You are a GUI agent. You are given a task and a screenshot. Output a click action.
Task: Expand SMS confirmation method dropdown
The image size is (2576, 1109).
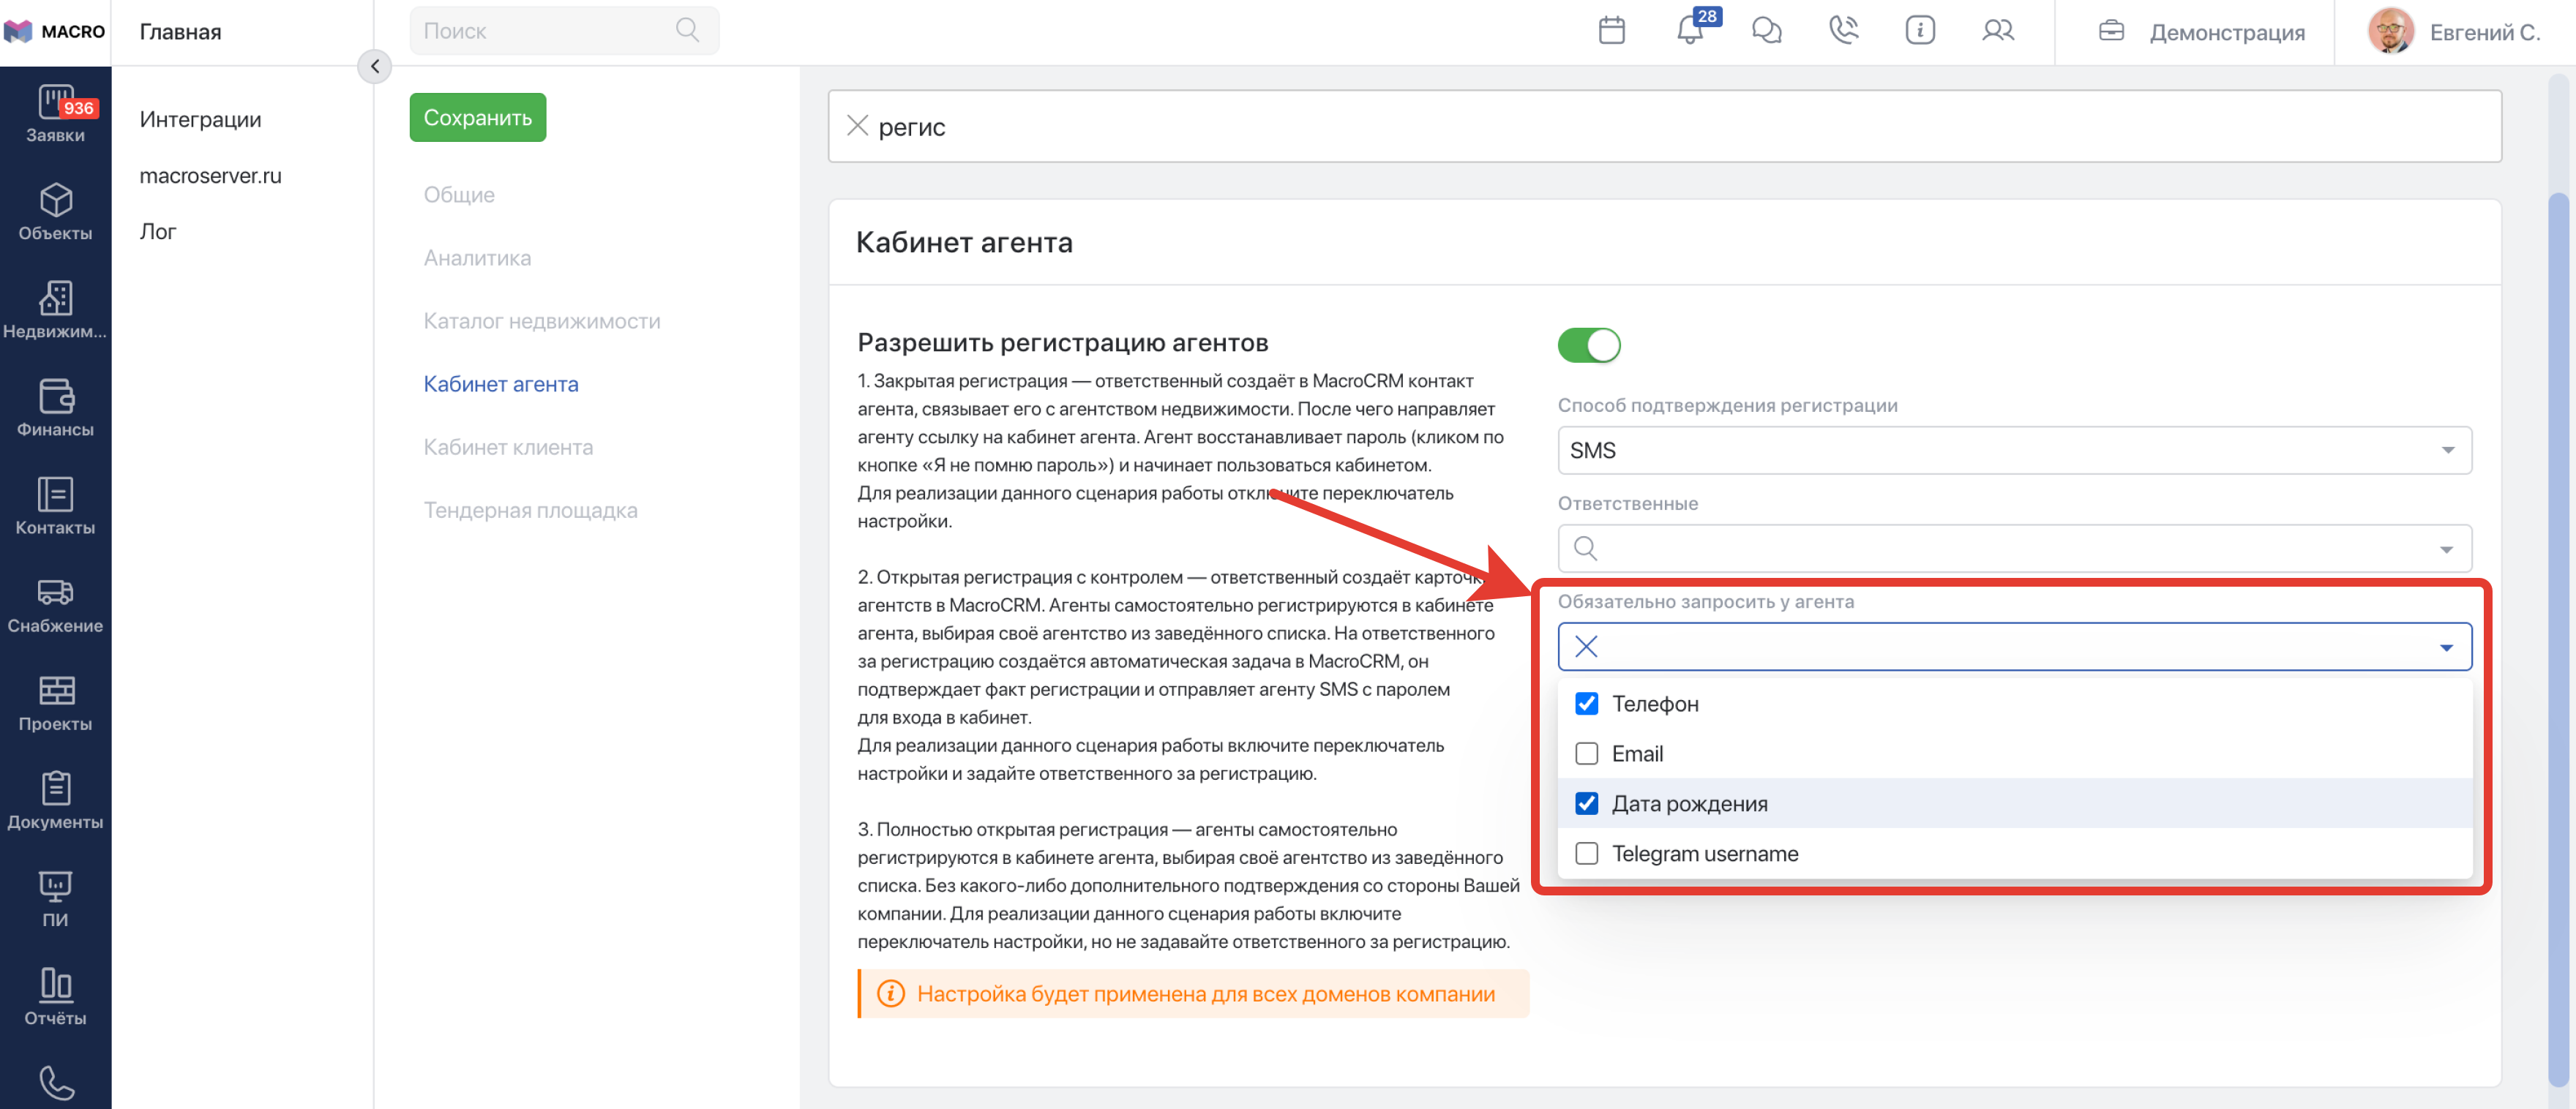coord(2013,451)
